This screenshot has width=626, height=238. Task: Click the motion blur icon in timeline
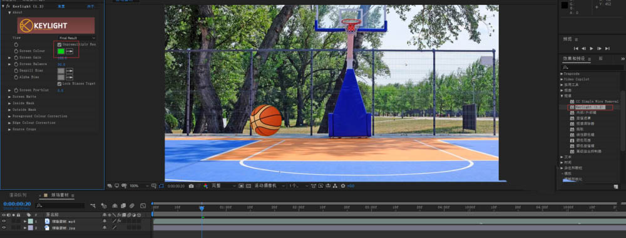coord(131,205)
